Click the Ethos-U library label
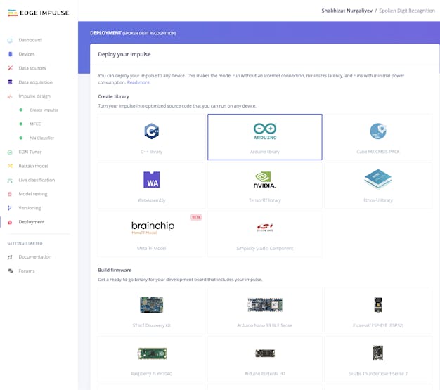The width and height of the screenshot is (440, 390). click(378, 200)
